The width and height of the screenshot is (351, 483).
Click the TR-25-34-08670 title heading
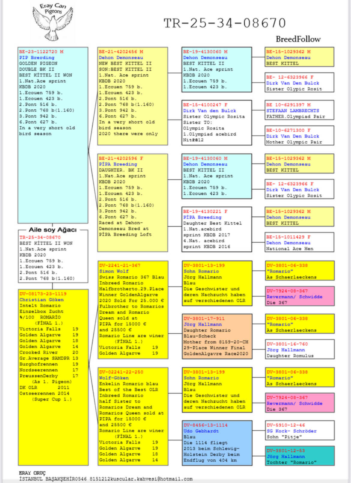(224, 23)
